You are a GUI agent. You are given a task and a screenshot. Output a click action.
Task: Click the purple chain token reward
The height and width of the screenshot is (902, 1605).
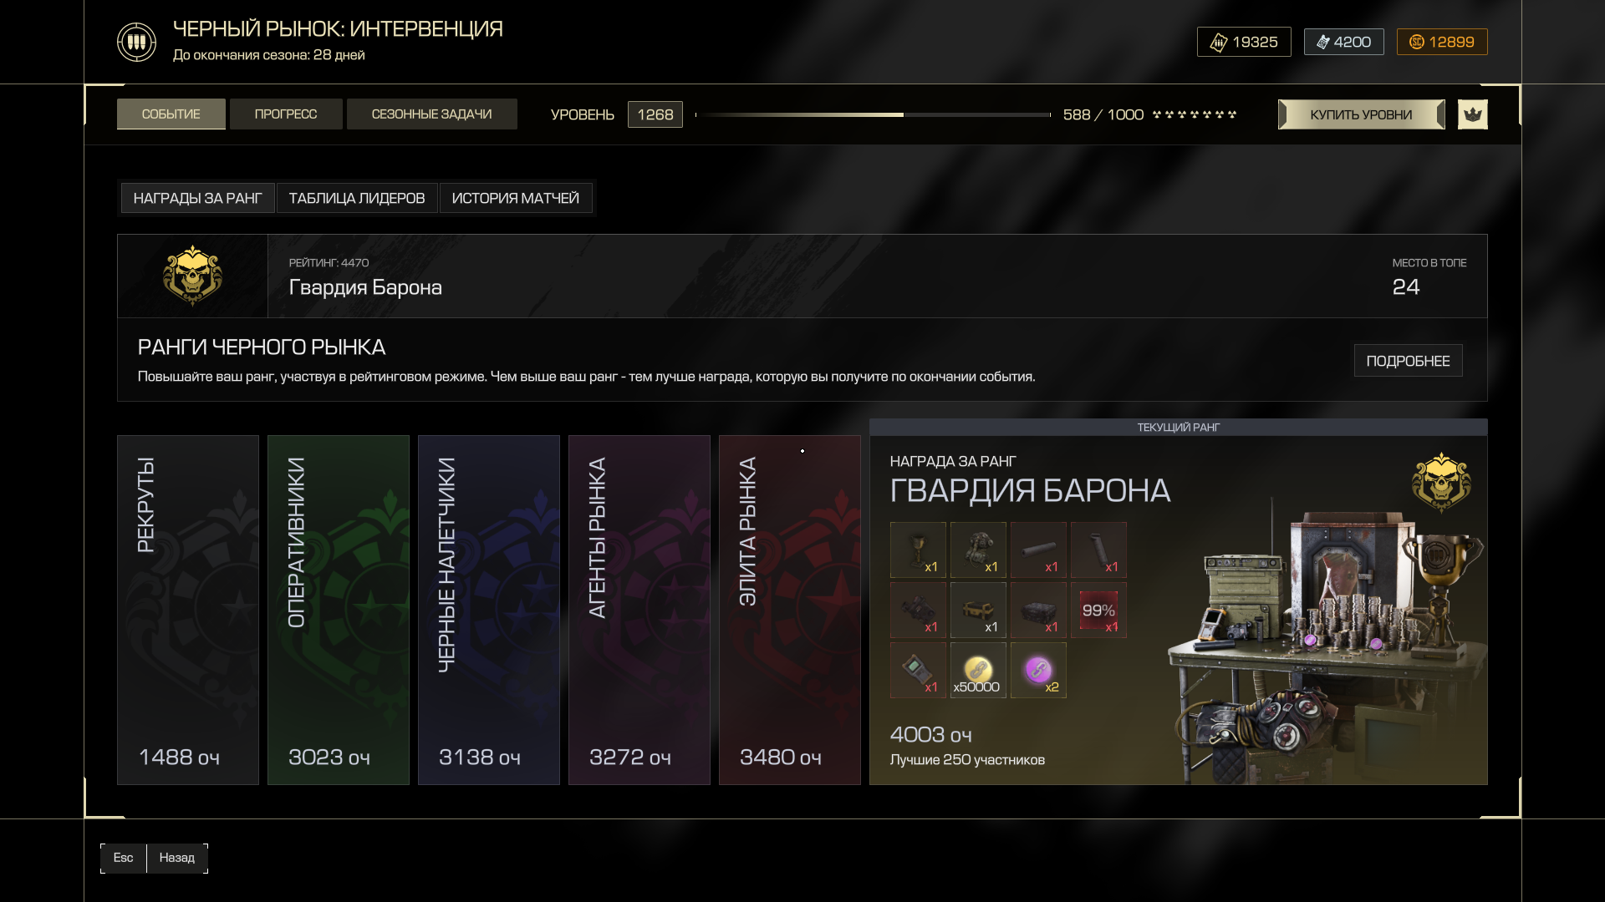[x=1038, y=671]
